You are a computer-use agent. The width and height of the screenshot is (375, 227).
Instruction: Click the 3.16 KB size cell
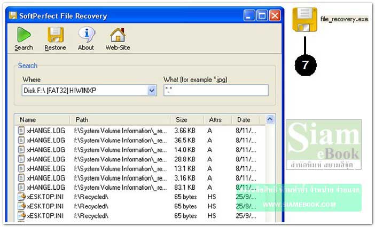pyautogui.click(x=185, y=178)
